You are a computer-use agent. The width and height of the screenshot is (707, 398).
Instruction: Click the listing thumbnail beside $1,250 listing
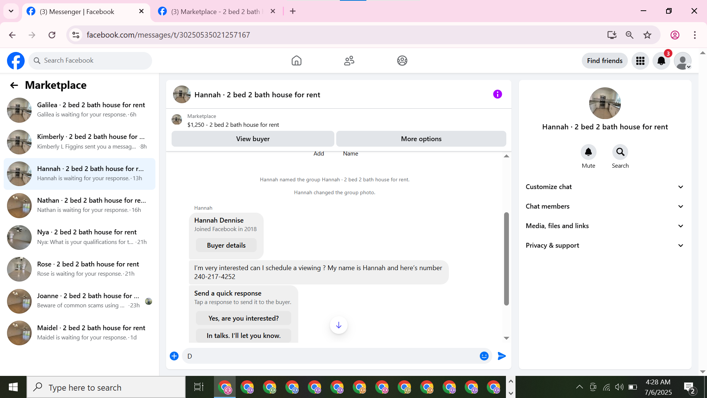[x=177, y=120]
